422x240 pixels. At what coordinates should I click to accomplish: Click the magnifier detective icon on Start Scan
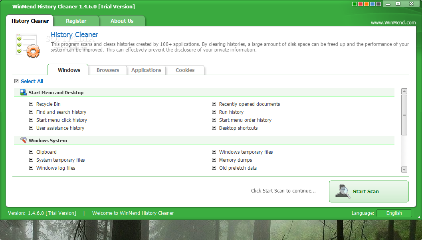click(x=343, y=191)
